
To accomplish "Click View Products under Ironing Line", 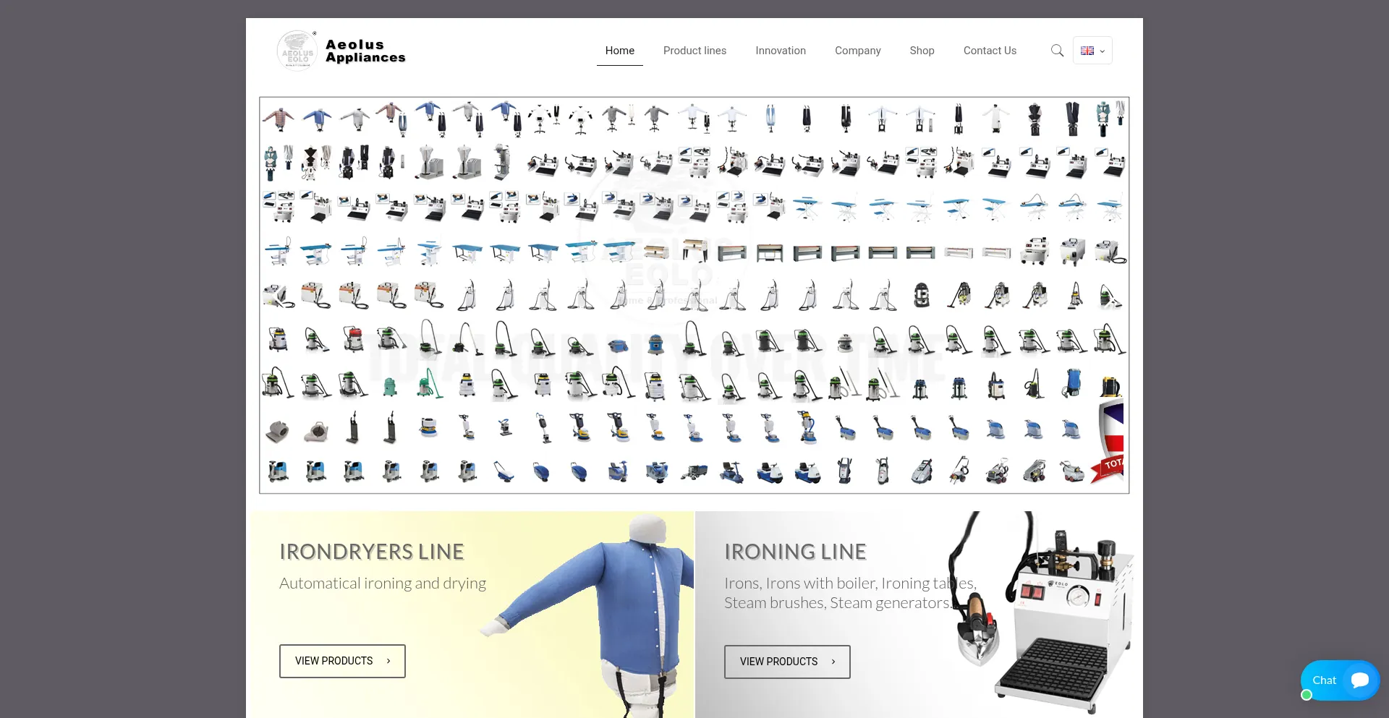I will (787, 662).
